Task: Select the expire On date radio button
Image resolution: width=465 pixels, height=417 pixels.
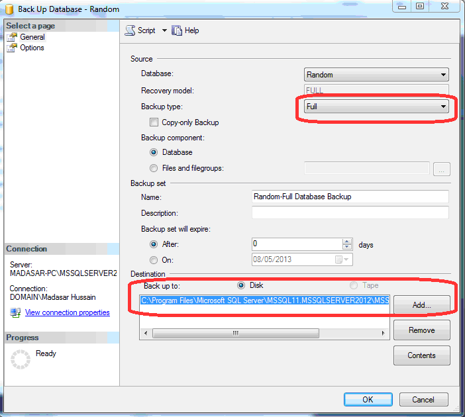Action: [x=154, y=260]
